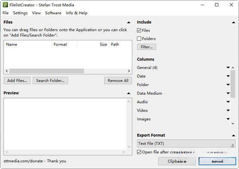
Task: Maximize the FilelistCreator window
Action: tap(217, 5)
